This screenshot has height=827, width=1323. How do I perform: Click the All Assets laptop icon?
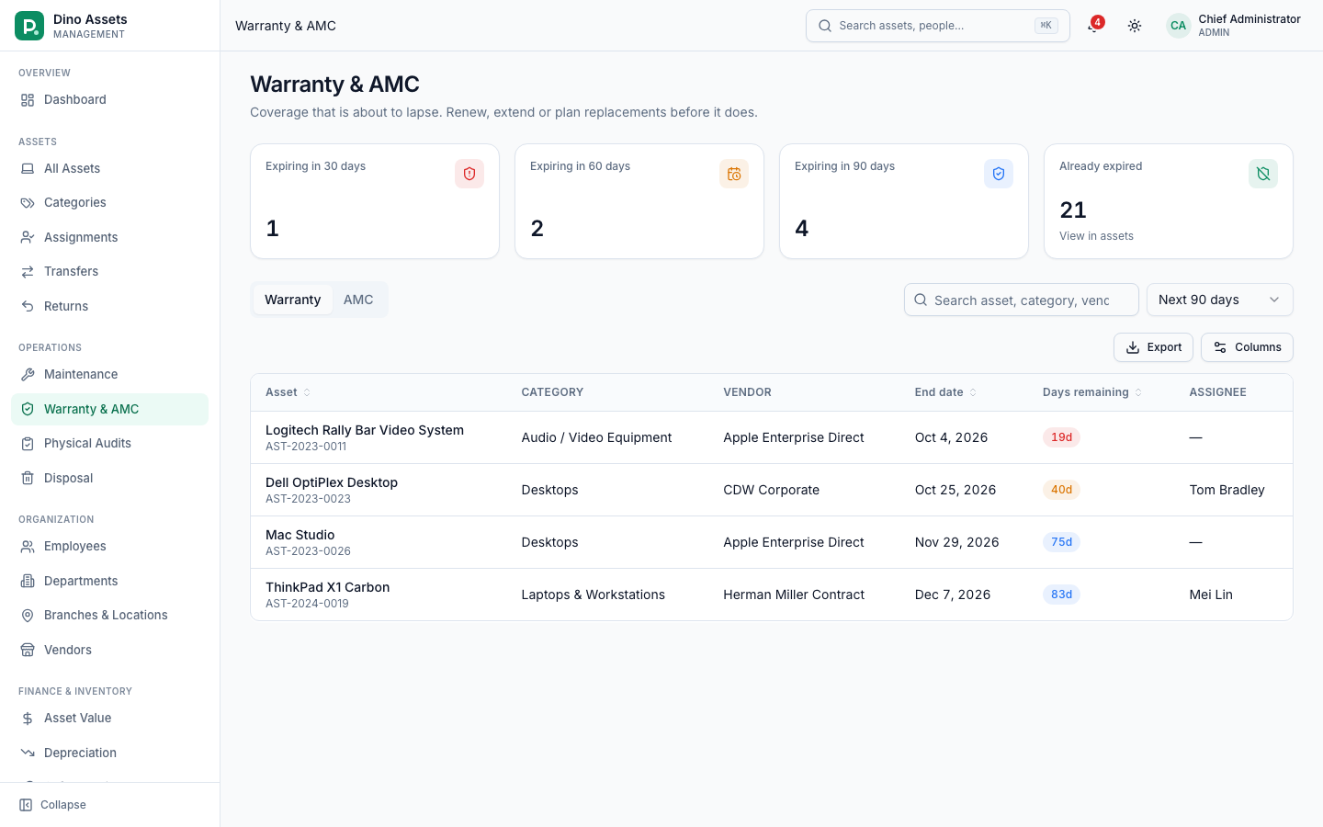click(x=28, y=169)
